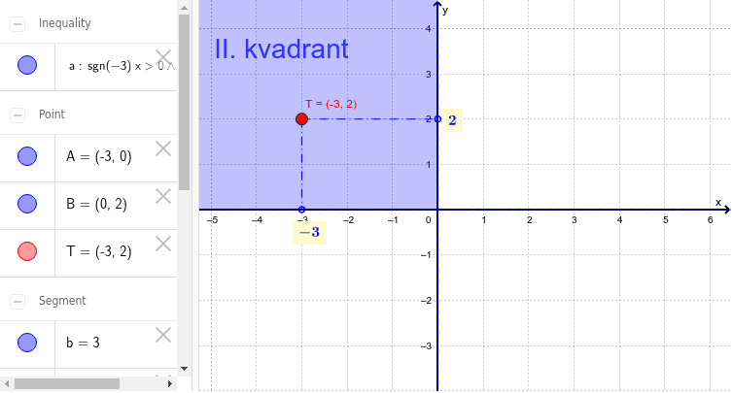Click the algebra panel scroll up arrow
Viewport: 733px width, 393px height.
[x=184, y=8]
